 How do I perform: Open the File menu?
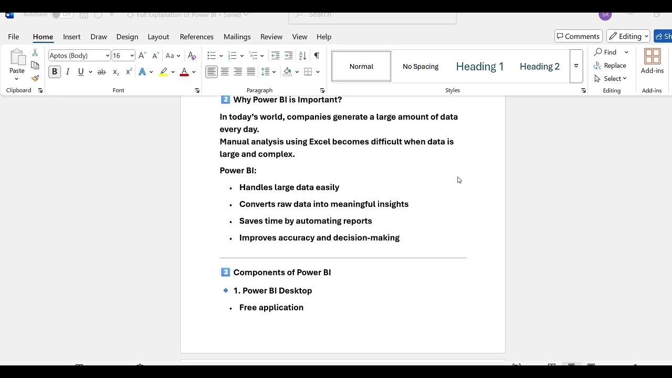(14, 37)
